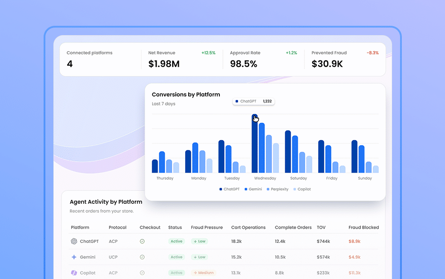Click the checkout checkmark in Copilot row
Screen dimensions: 445x279
[142, 273]
